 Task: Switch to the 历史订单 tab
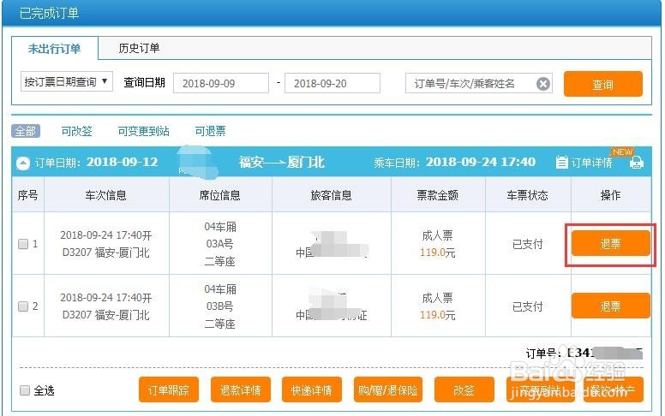pos(139,48)
